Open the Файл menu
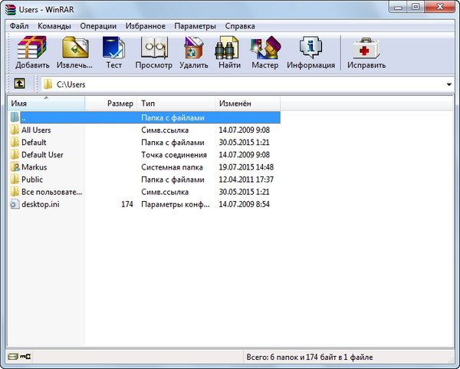 click(20, 25)
